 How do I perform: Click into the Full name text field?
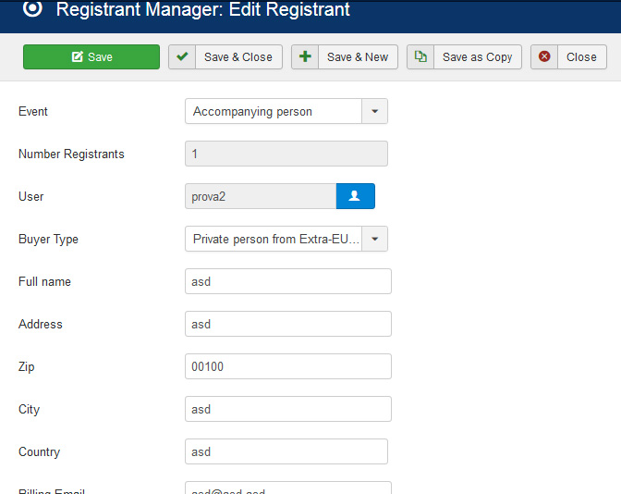pyautogui.click(x=287, y=281)
